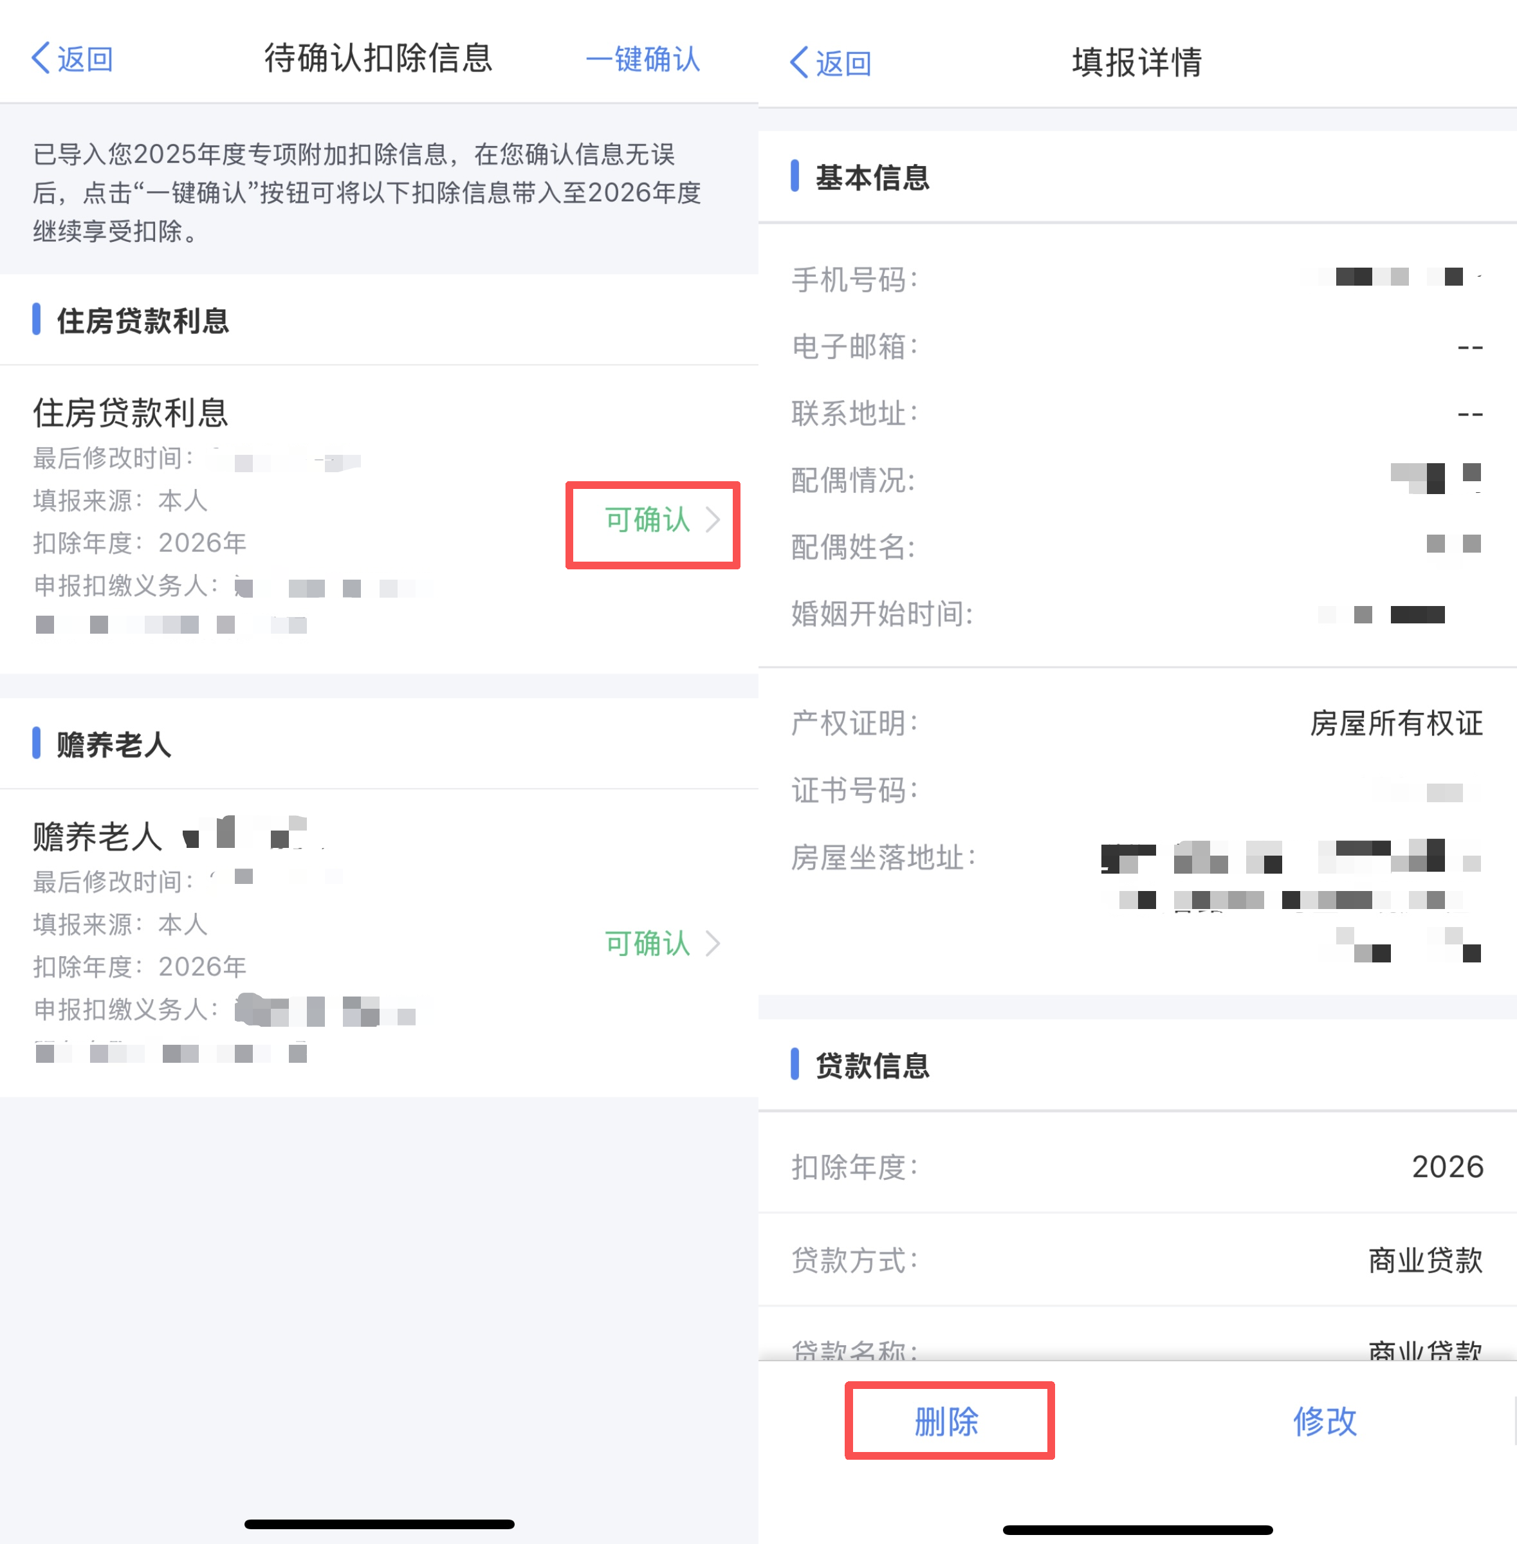Screen dimensions: 1517x1544
Task: Tap the 手机号码 row
Action: tap(1137, 279)
